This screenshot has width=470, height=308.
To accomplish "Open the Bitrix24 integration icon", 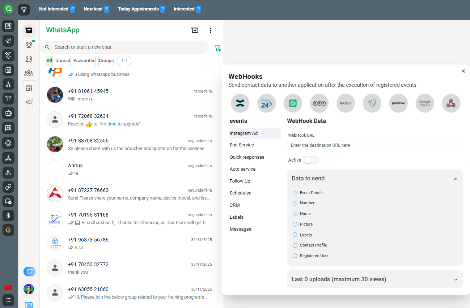I will click(266, 103).
